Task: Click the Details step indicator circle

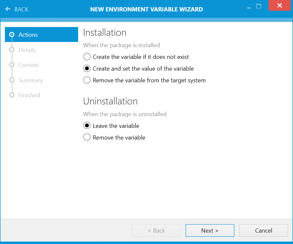Action: [11, 50]
